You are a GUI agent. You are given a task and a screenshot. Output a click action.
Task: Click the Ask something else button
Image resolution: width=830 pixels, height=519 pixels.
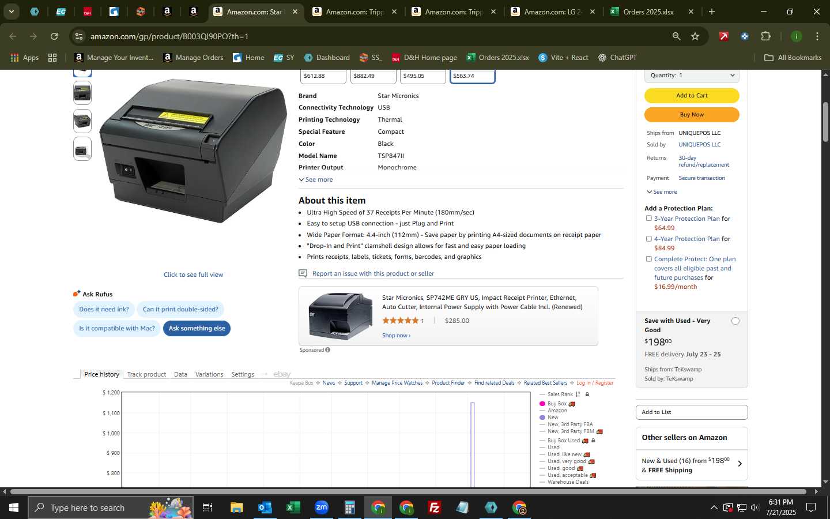[197, 329]
